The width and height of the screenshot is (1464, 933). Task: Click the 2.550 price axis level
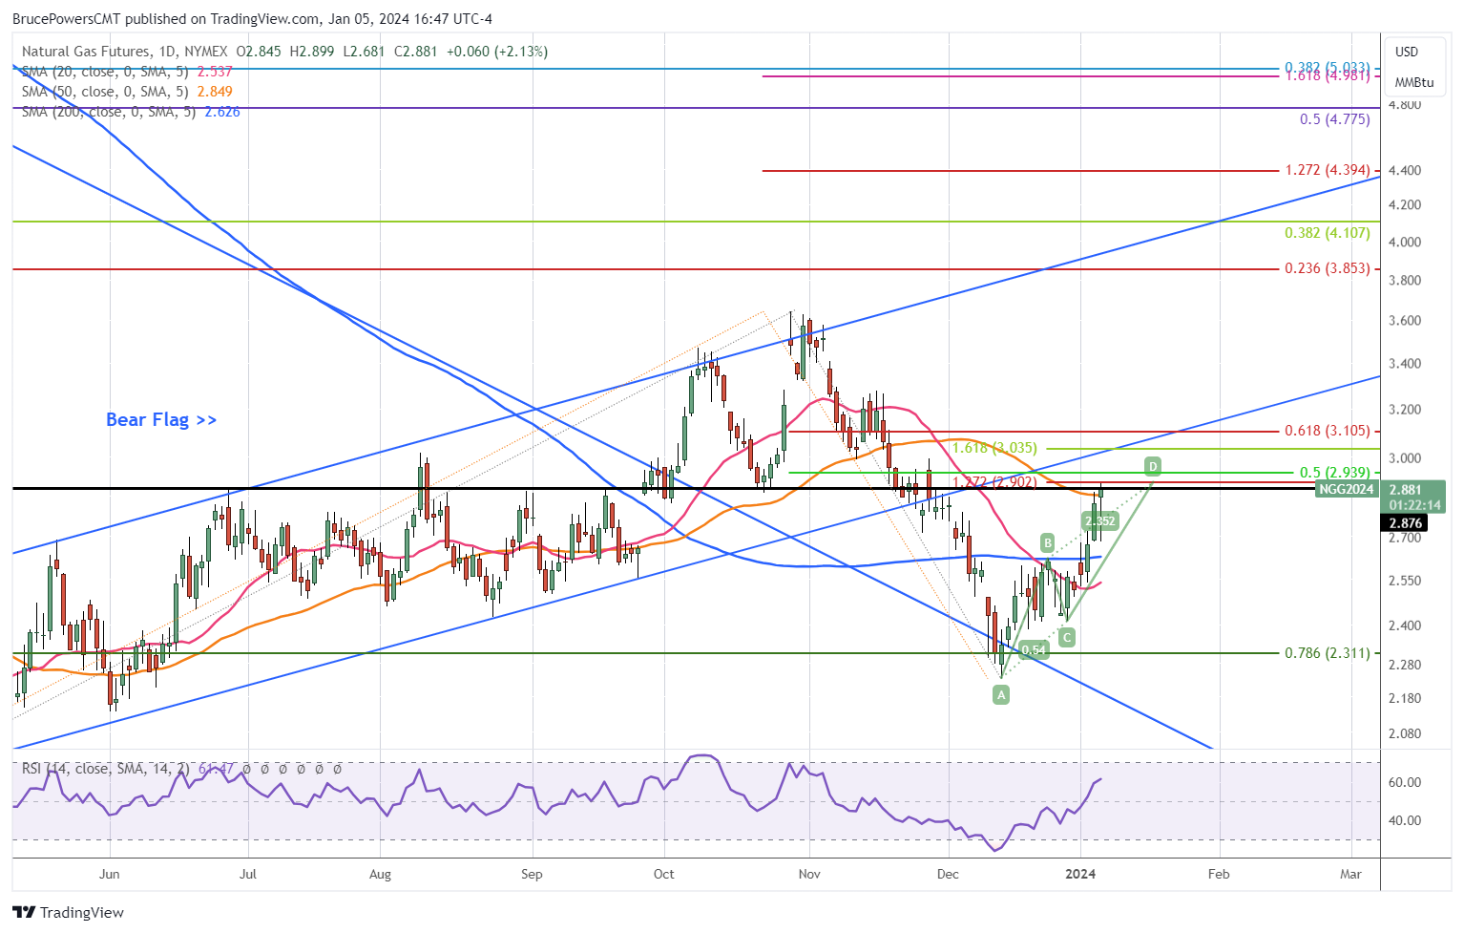click(x=1405, y=581)
